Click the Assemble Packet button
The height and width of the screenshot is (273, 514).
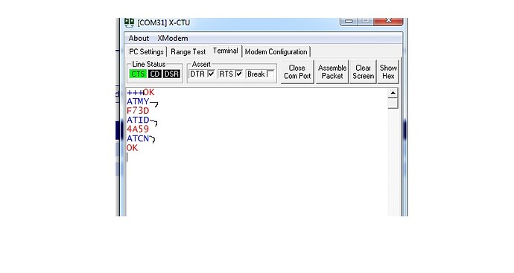332,71
